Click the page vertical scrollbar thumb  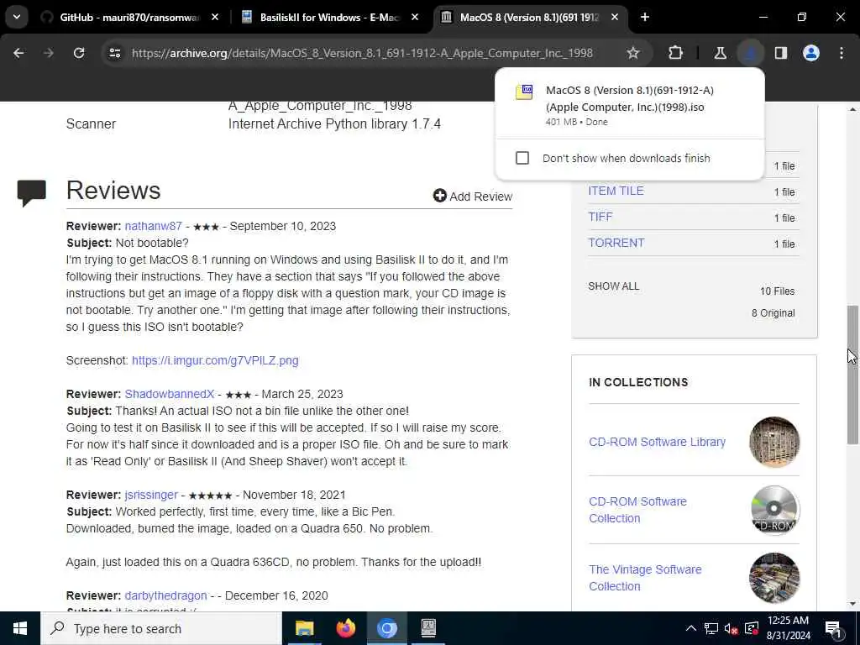tap(852, 374)
